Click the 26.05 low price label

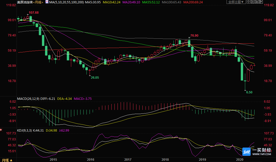tap(95, 77)
